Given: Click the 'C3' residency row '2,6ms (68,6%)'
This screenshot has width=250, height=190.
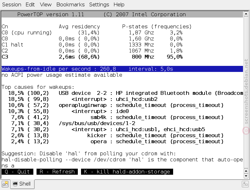Looking at the screenshot, I should pos(79,57).
